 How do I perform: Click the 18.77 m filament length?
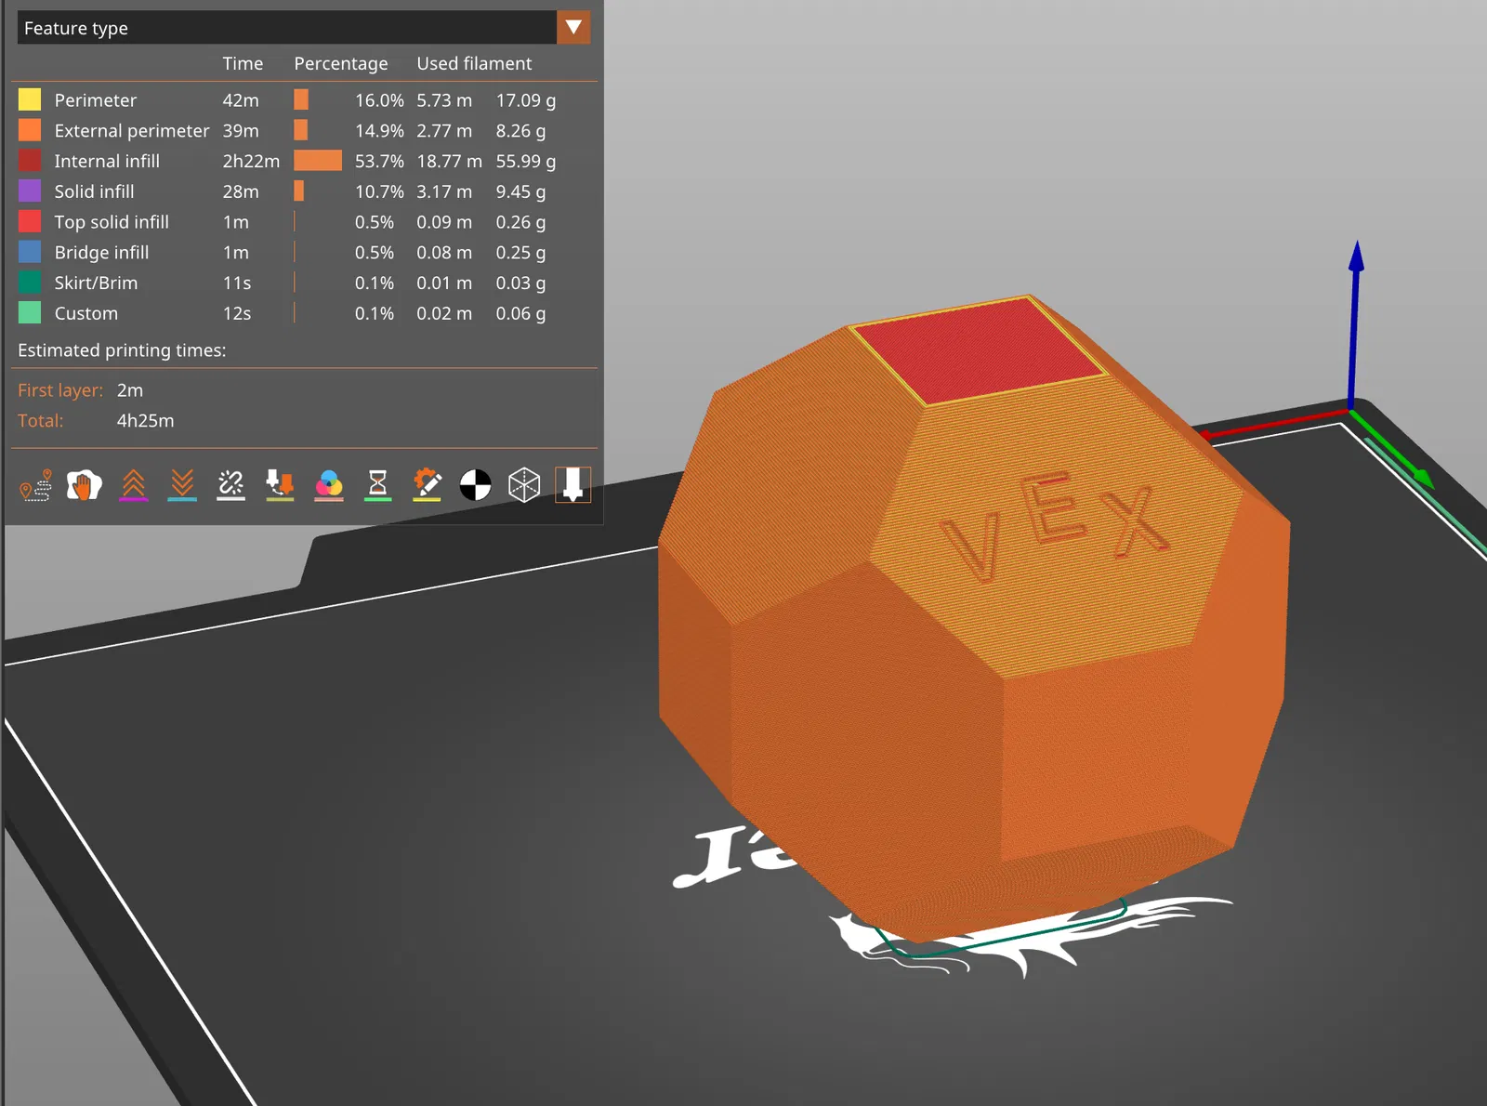pos(449,161)
